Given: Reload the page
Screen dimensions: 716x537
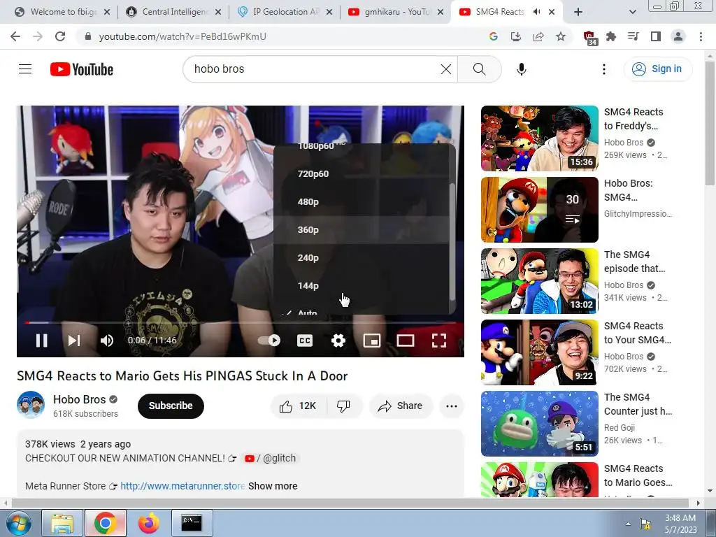Looking at the screenshot, I should 60,36.
